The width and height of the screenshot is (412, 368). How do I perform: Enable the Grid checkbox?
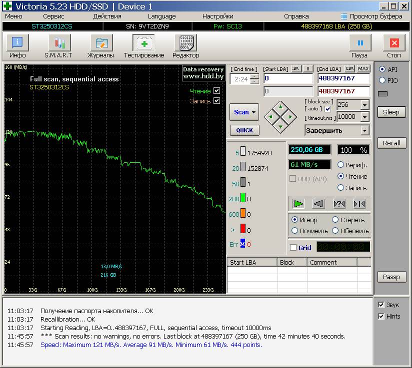pyautogui.click(x=293, y=248)
